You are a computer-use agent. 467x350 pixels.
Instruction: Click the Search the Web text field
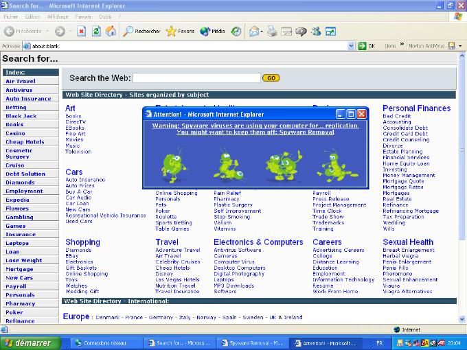click(x=196, y=78)
